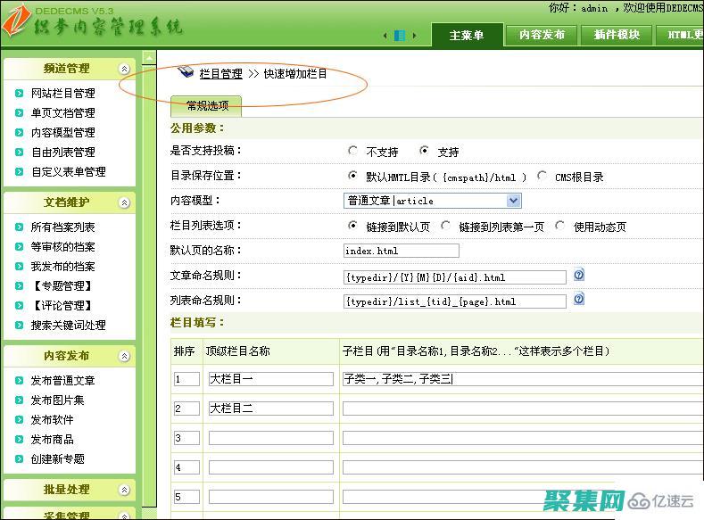The height and width of the screenshot is (520, 704).
Task: Click the blue panel icon between the navigation arrows
Action: tap(400, 36)
